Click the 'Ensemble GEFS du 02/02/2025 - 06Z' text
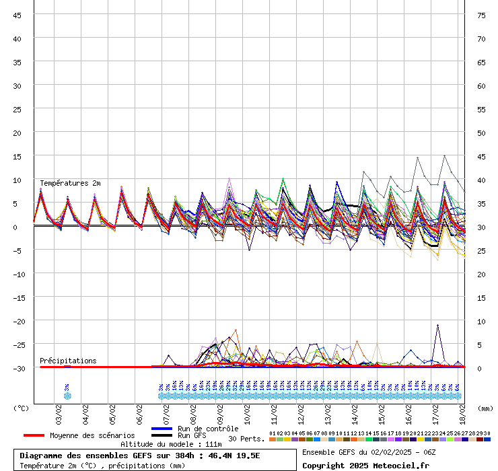Image resolution: width=498 pixels, height=471 pixels. (369, 451)
